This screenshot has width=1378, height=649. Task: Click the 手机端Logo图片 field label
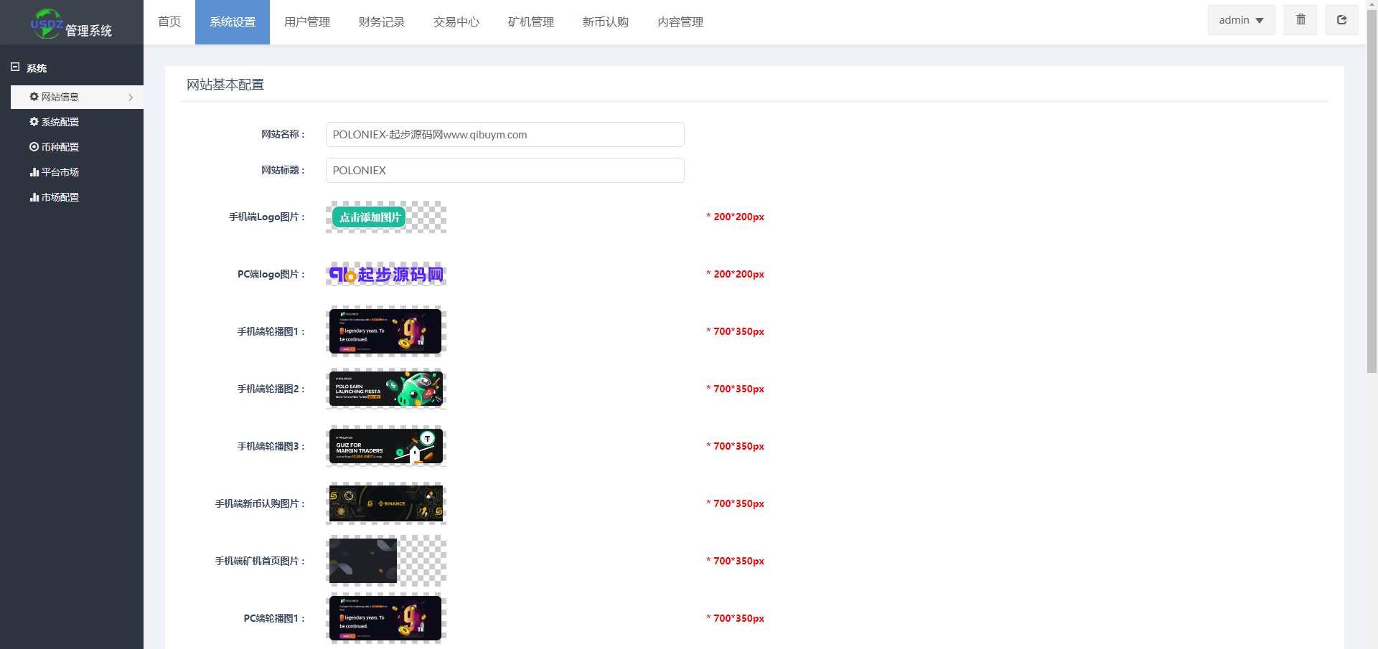[267, 217]
